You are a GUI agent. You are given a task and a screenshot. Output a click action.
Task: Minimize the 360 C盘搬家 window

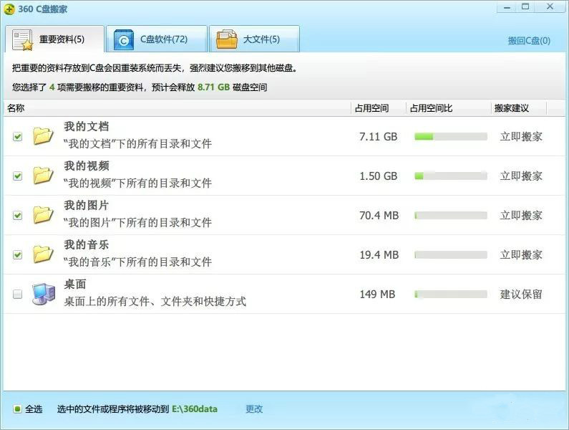tap(507, 7)
